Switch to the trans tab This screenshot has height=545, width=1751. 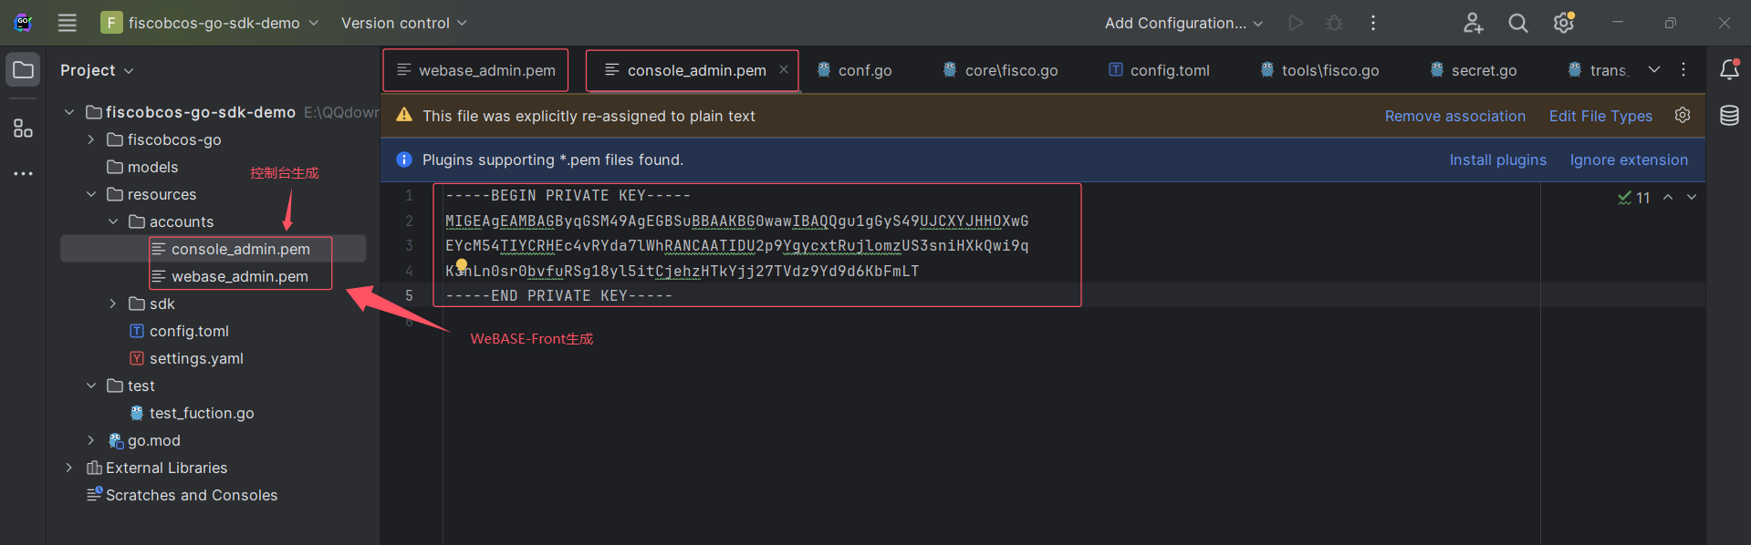1597,70
